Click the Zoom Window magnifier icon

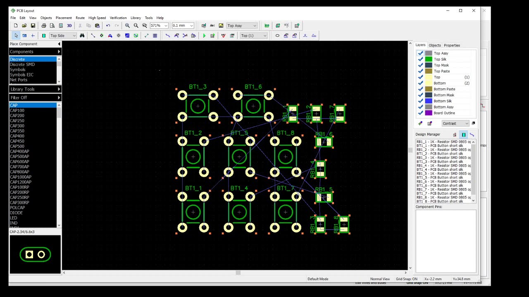click(x=145, y=26)
